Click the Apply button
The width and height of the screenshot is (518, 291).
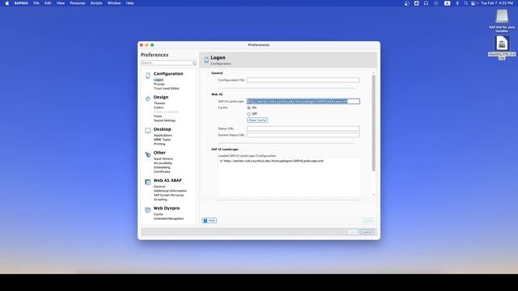(x=368, y=221)
